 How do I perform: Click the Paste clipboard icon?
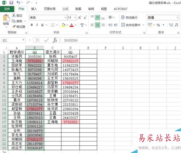(x=6, y=18)
